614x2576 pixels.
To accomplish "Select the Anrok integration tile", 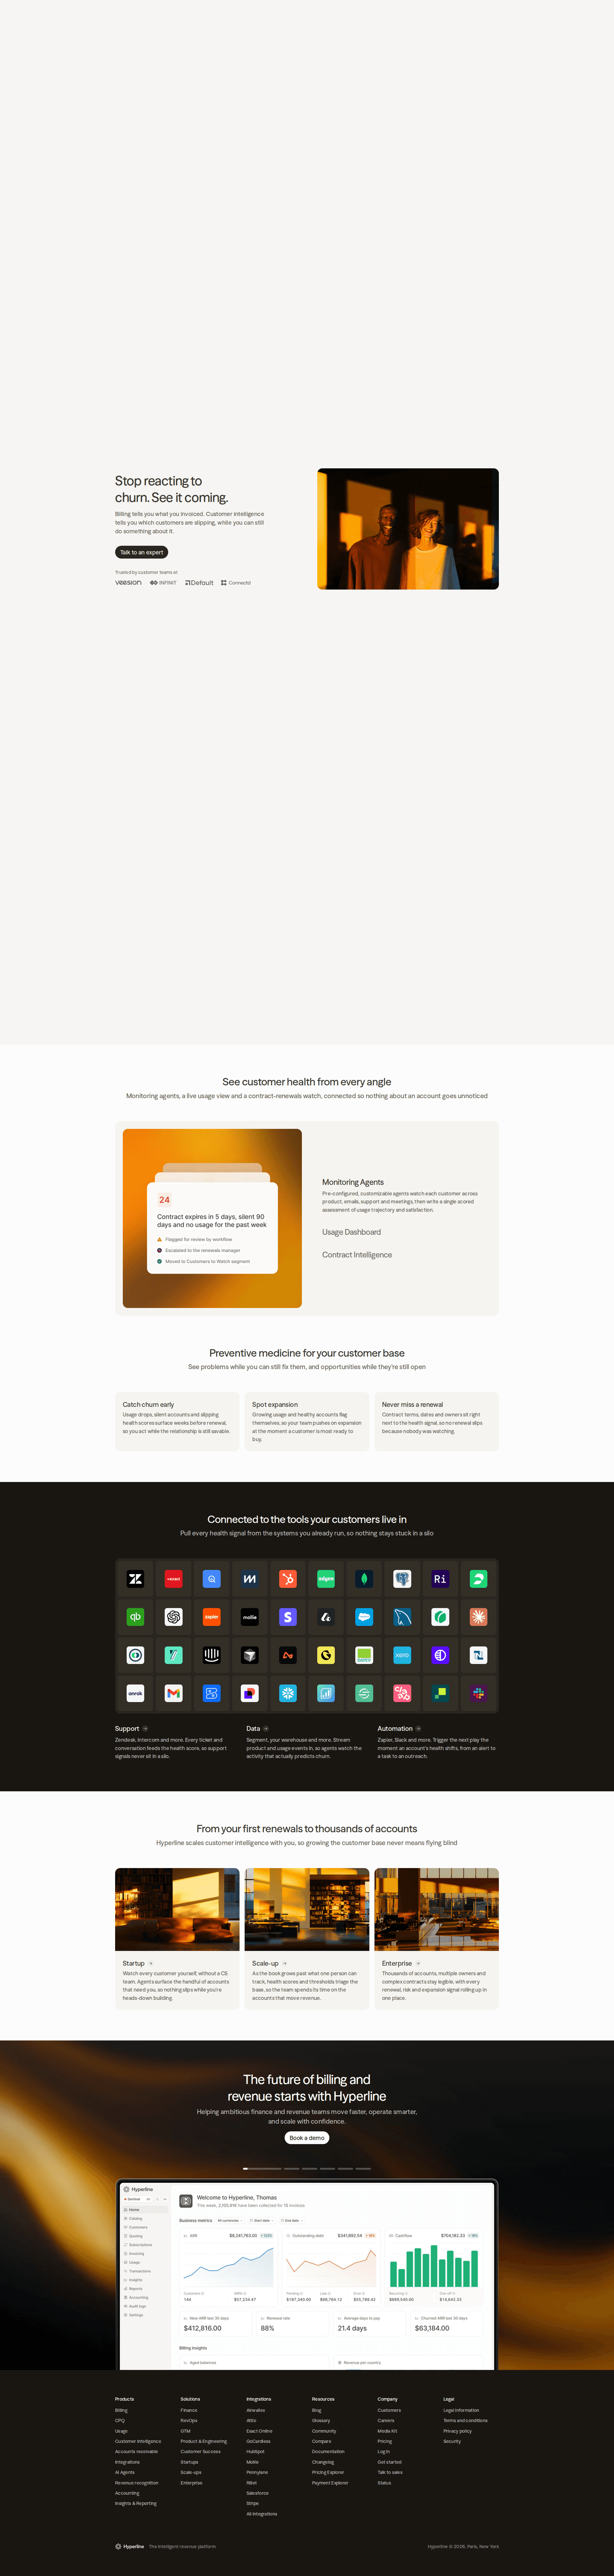I will [x=135, y=1693].
